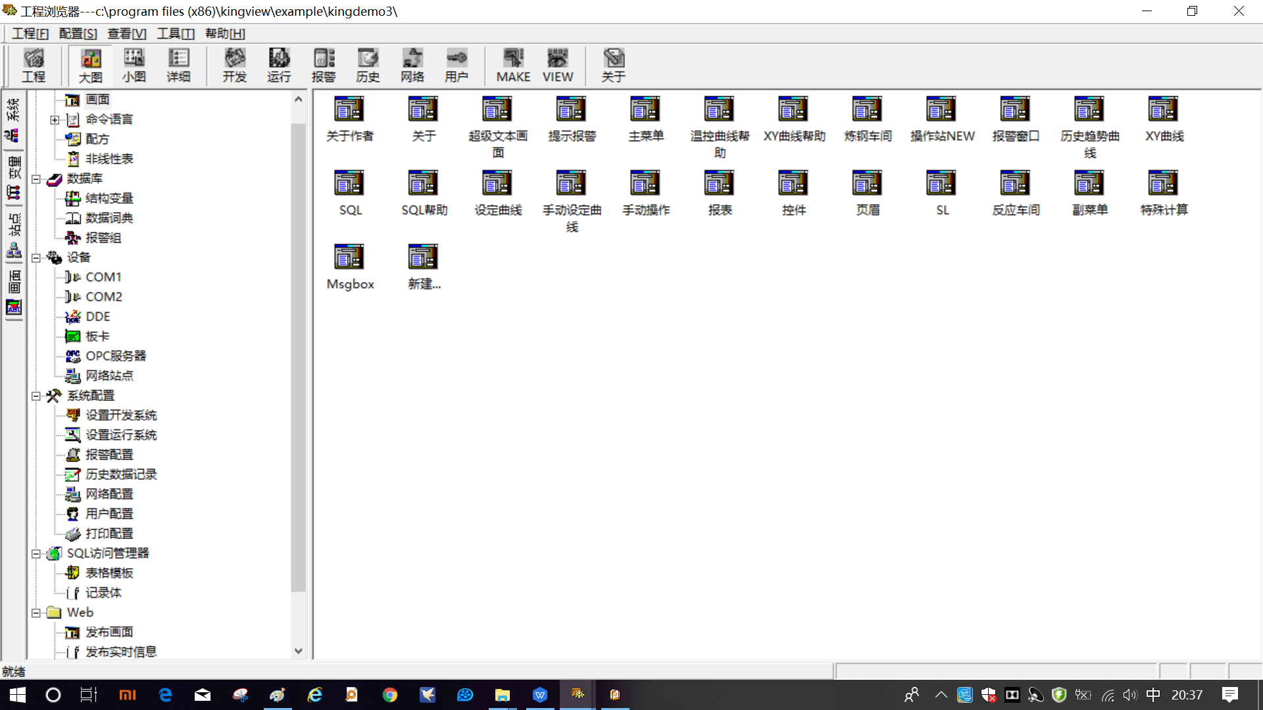This screenshot has width=1263, height=710.
Task: Switch to 大图 large icon view
Action: [91, 65]
